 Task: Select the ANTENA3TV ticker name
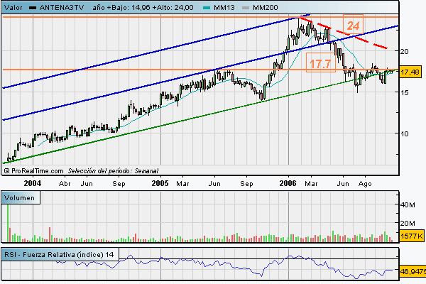(62, 8)
